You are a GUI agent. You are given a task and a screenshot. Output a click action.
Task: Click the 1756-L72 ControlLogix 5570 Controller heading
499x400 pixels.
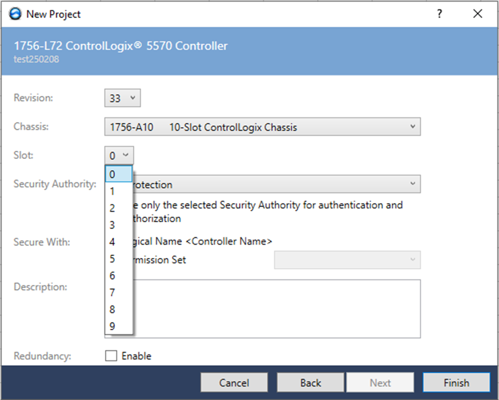[120, 46]
